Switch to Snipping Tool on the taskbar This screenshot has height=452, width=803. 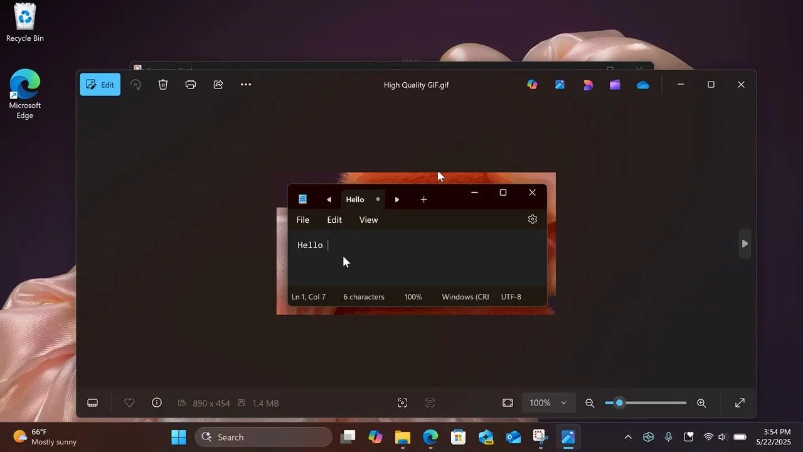point(541,437)
